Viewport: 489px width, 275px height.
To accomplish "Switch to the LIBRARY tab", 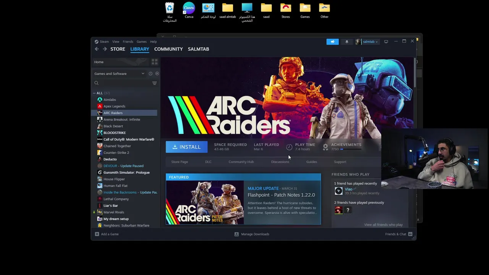I will [x=139, y=49].
